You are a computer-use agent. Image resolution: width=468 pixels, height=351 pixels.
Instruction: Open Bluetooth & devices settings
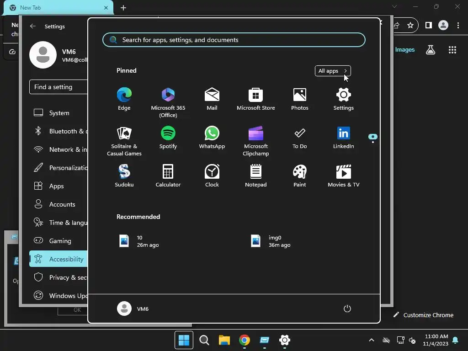point(59,131)
